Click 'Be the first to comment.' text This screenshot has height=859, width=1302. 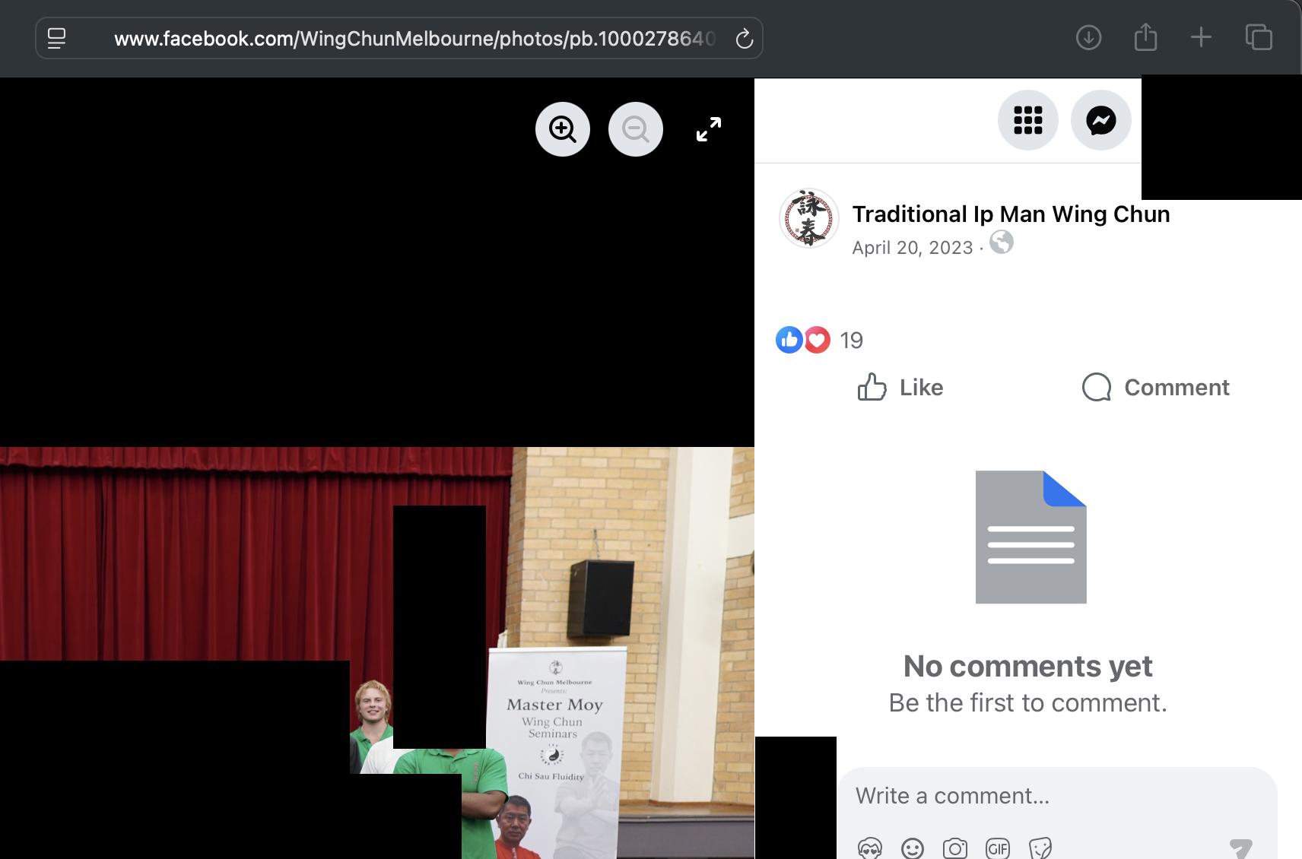click(x=1028, y=703)
